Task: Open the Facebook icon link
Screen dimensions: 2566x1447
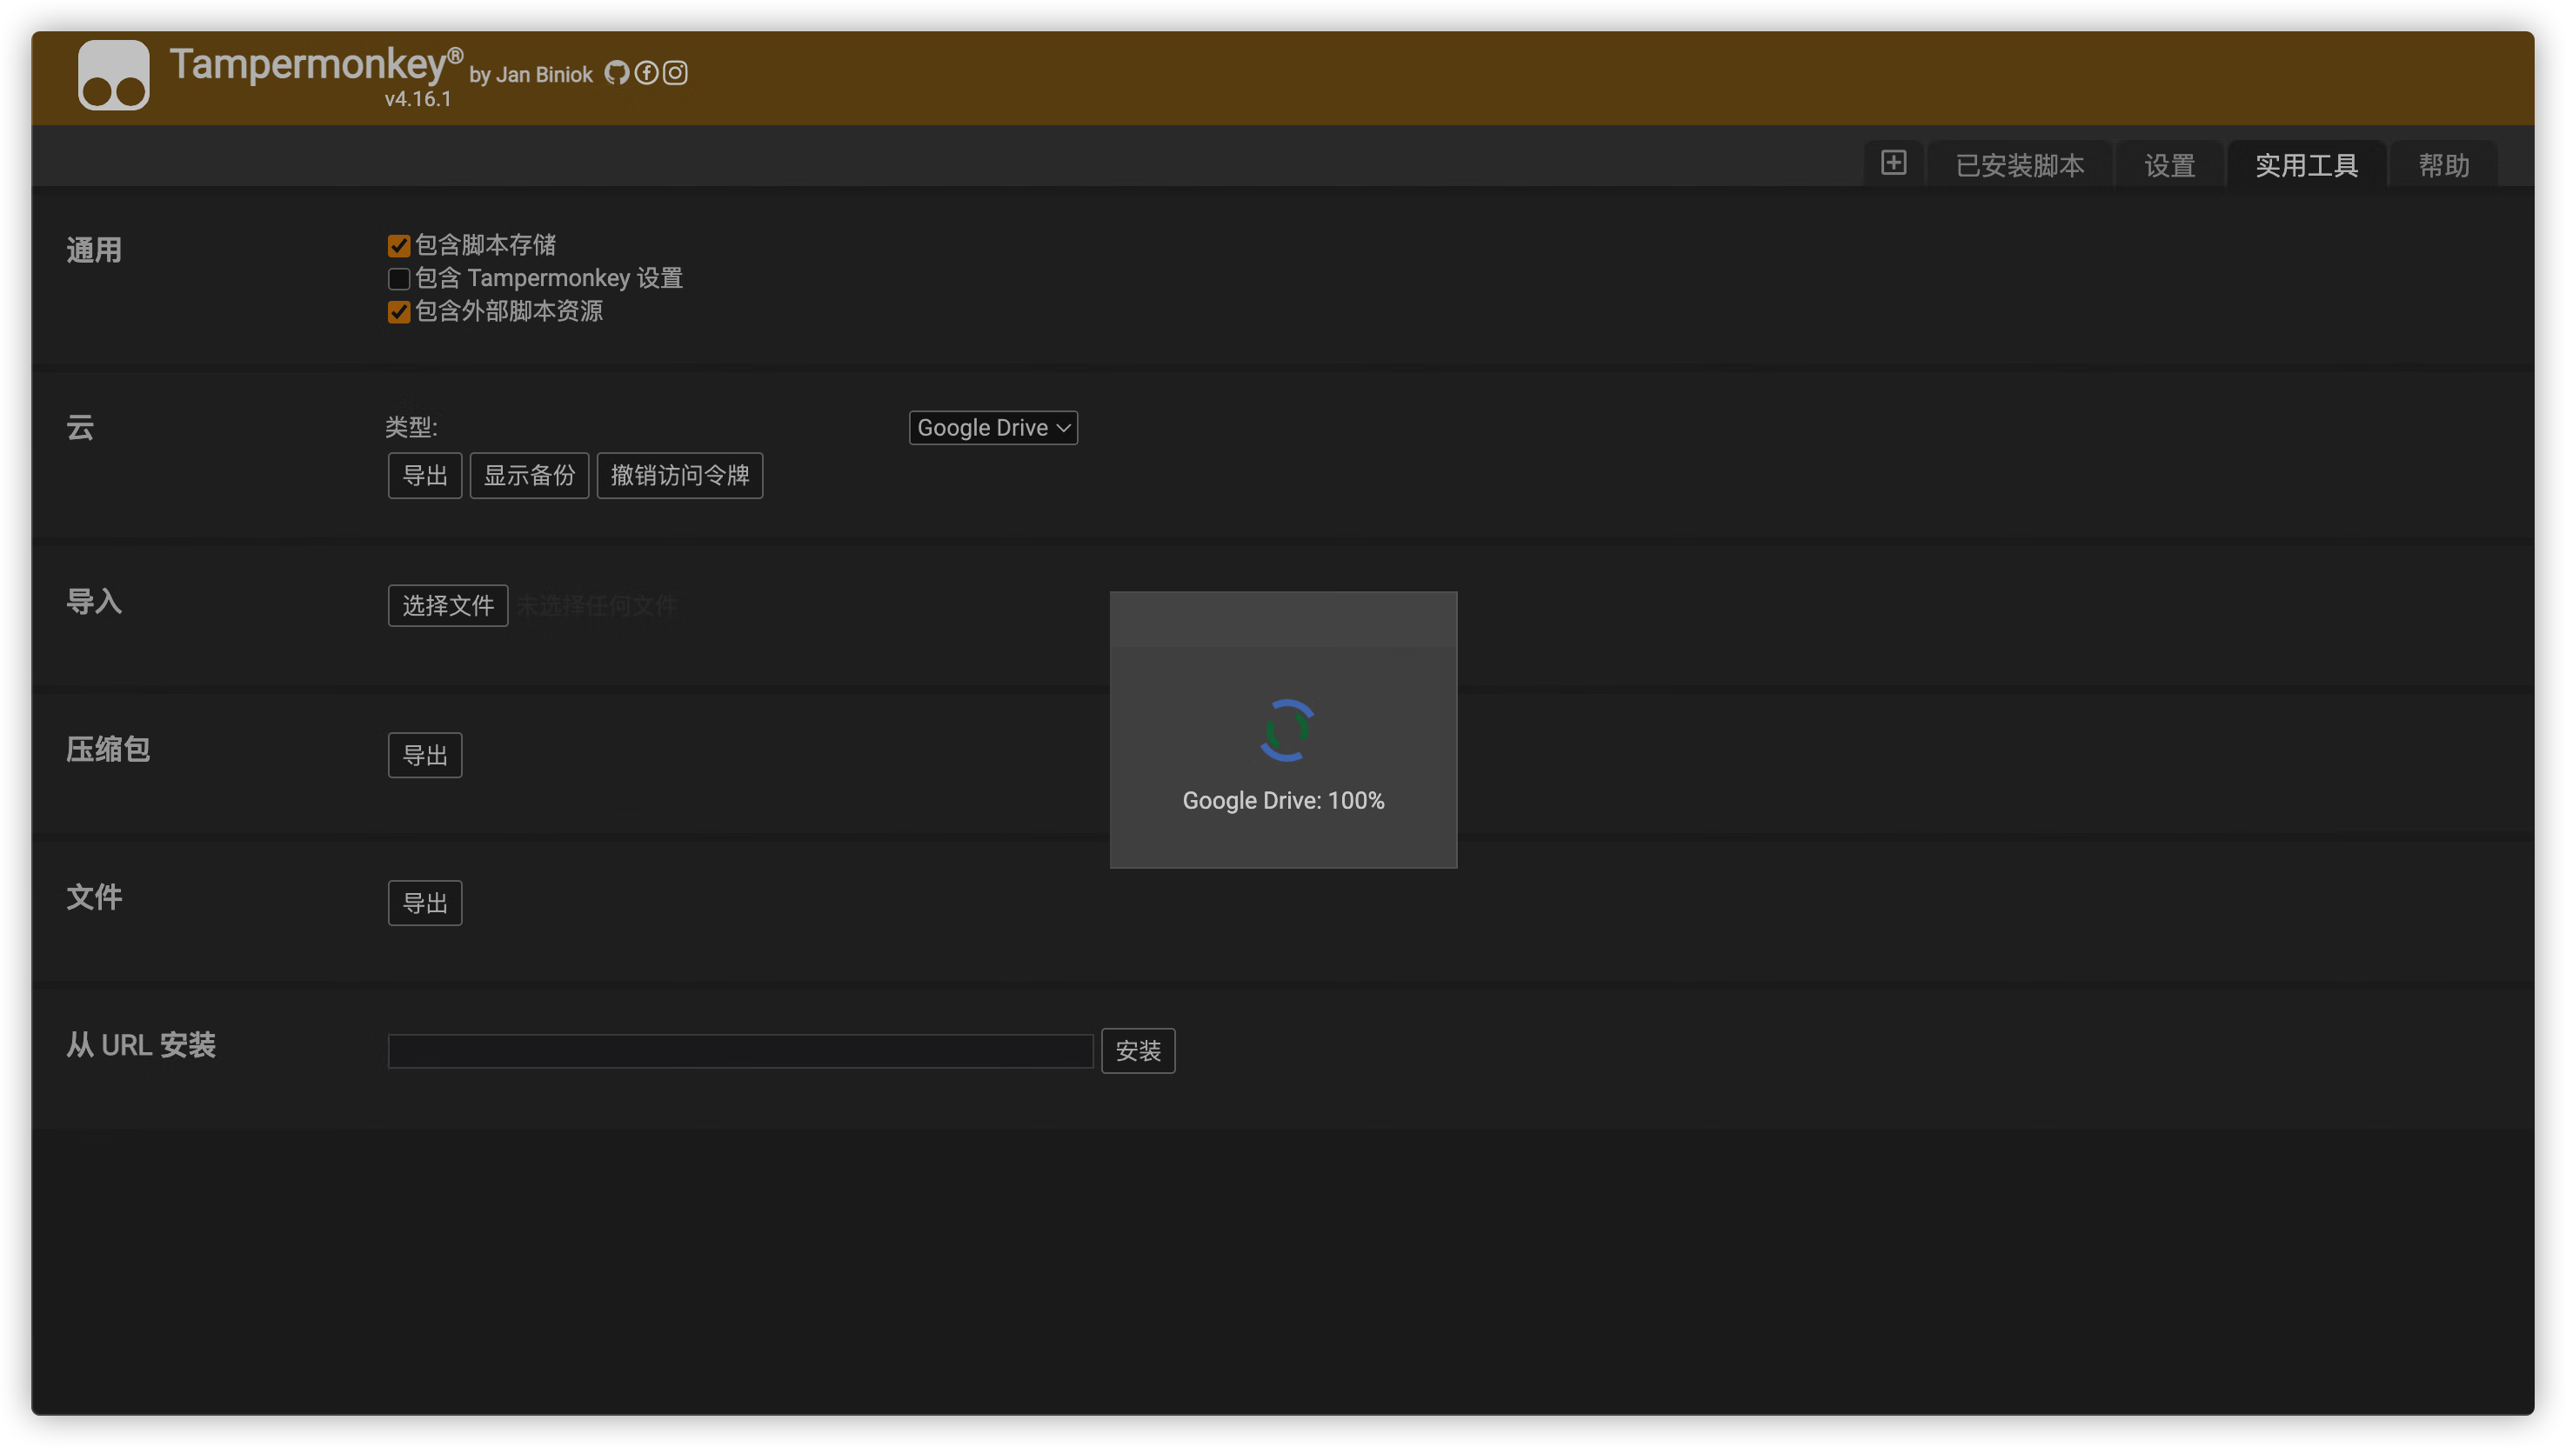Action: click(x=646, y=73)
